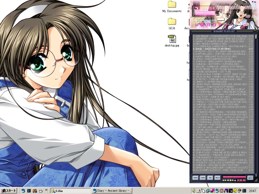
Task: Select track 14 FAYE WONG - EYES ON ME
Action: (223, 69)
